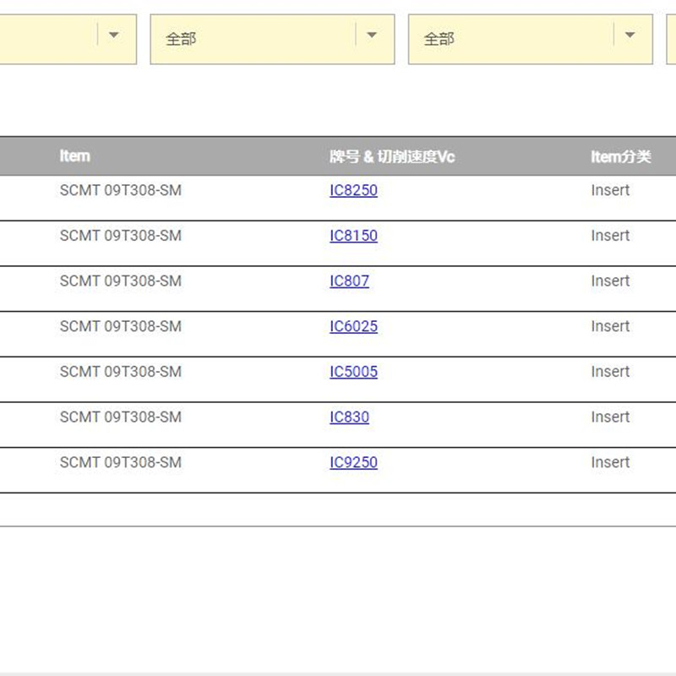Open the IC830 link

coord(349,417)
